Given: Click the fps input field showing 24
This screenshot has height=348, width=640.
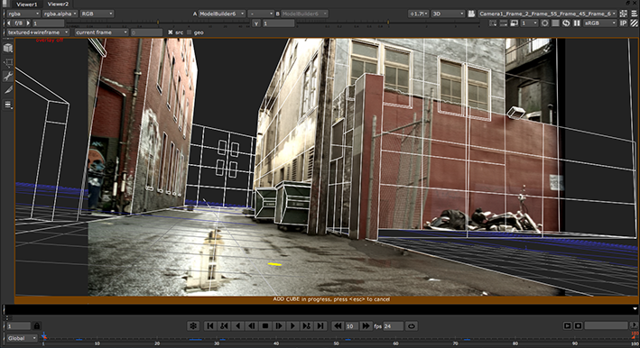Looking at the screenshot, I should pos(393,326).
